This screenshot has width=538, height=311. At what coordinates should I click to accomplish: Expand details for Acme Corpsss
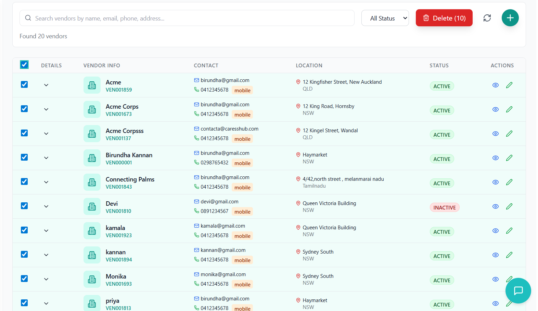click(46, 134)
